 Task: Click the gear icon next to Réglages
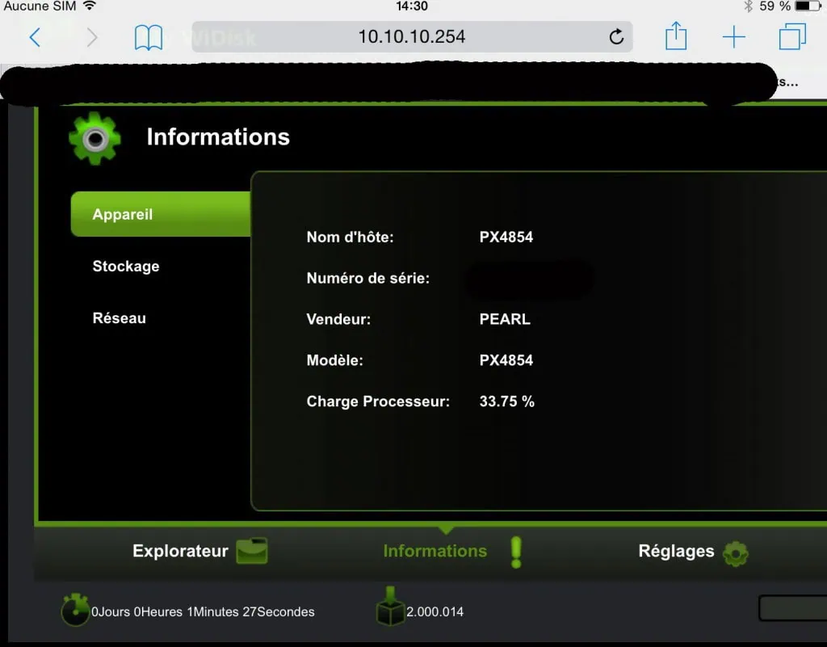(x=735, y=553)
